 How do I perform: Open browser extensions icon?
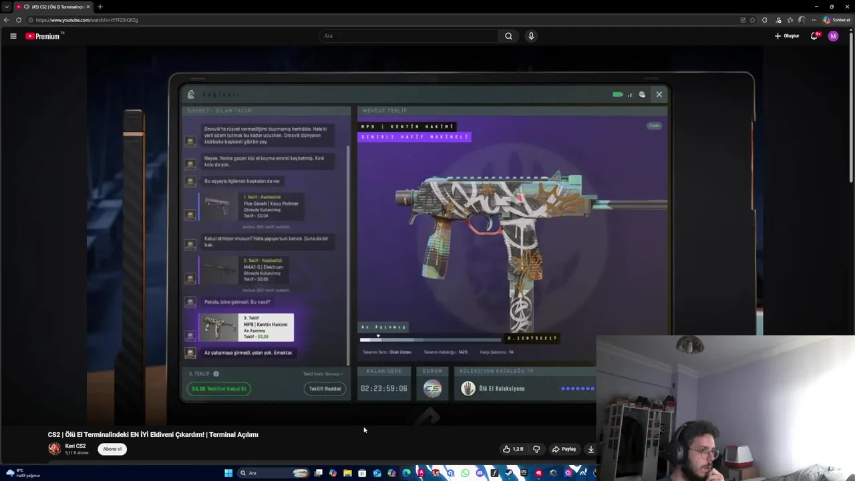coord(765,20)
